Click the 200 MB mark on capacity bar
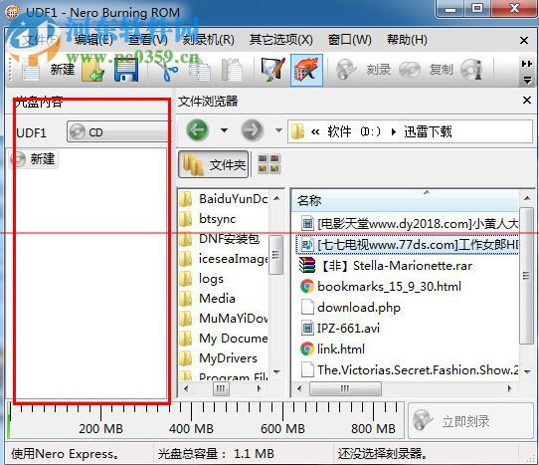The height and width of the screenshot is (465, 539). pyautogui.click(x=101, y=428)
